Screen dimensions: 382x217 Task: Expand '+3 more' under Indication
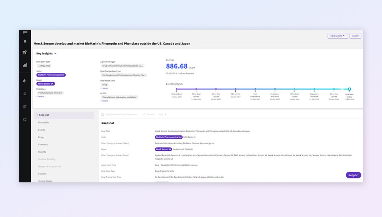point(40,96)
